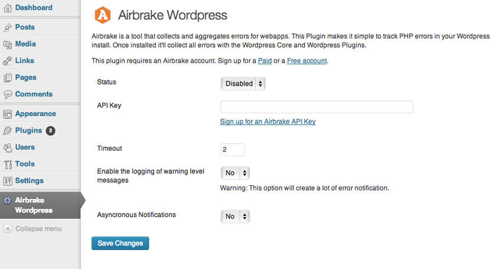
Task: Click the Airbrake Wordpress gear icon
Action: [x=7, y=200]
